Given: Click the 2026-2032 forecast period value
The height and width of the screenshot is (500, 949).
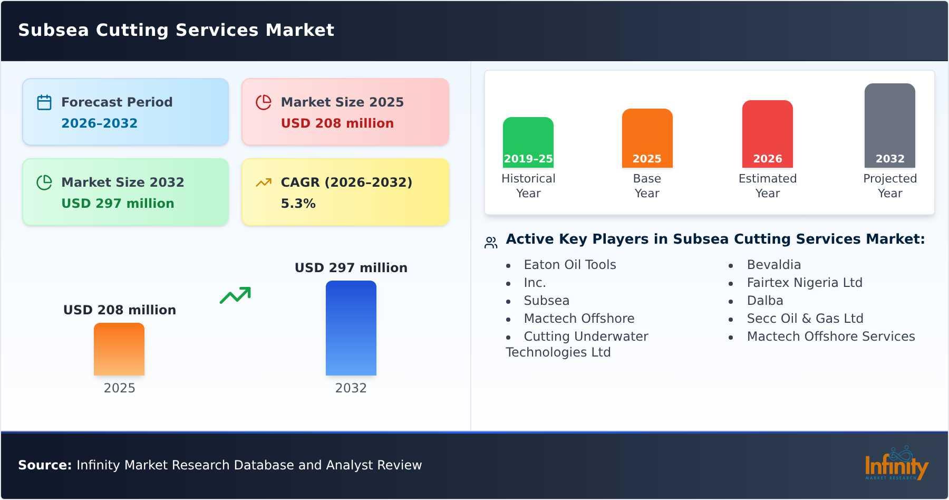Looking at the screenshot, I should pyautogui.click(x=100, y=123).
